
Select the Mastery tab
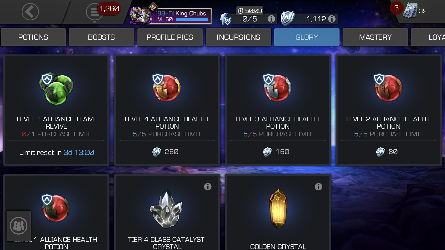pos(375,37)
